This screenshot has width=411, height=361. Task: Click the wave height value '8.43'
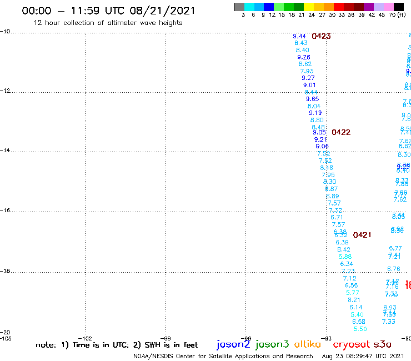pos(301,43)
